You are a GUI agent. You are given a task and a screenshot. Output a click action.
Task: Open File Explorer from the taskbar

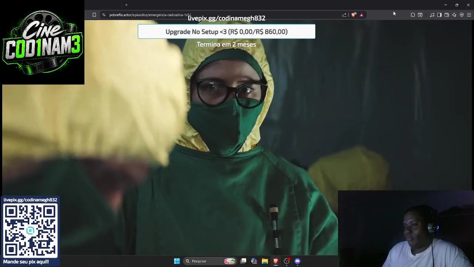pyautogui.click(x=265, y=261)
